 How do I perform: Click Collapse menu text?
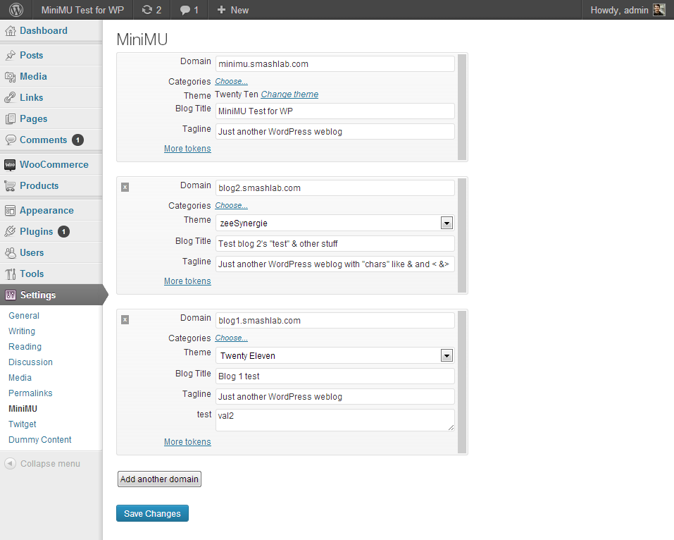click(50, 463)
